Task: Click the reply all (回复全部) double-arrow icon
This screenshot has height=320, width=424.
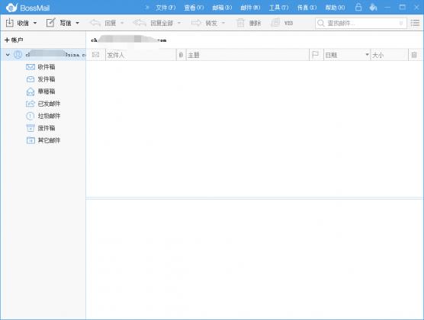Action: pos(140,23)
